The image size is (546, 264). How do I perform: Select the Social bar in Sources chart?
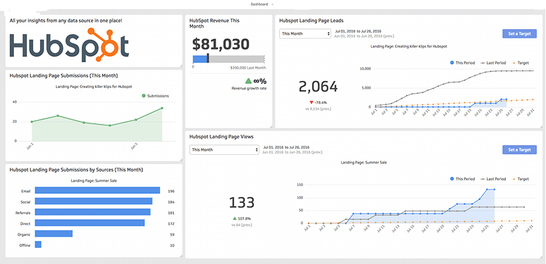(94, 201)
